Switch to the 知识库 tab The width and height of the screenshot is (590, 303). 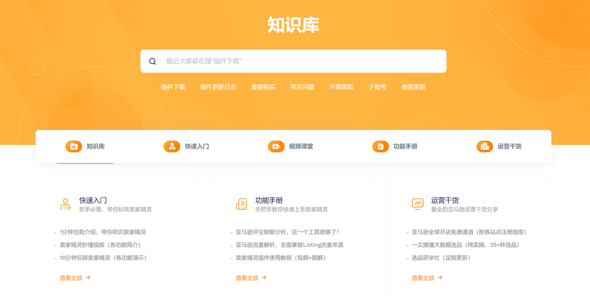tap(85, 146)
